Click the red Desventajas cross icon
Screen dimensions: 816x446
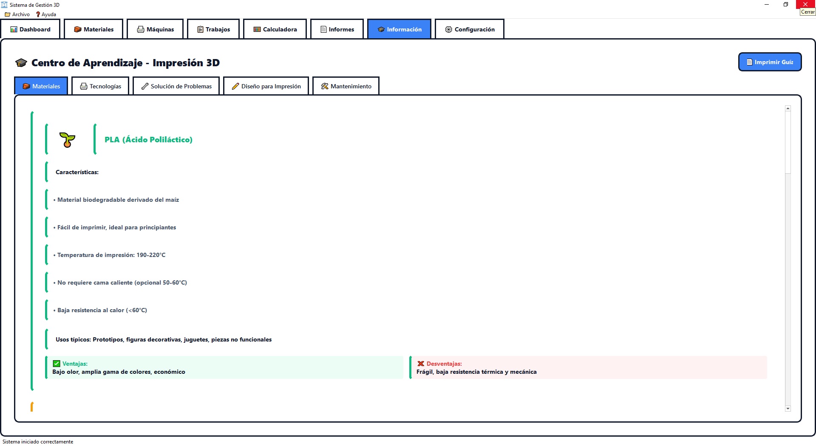coord(421,364)
